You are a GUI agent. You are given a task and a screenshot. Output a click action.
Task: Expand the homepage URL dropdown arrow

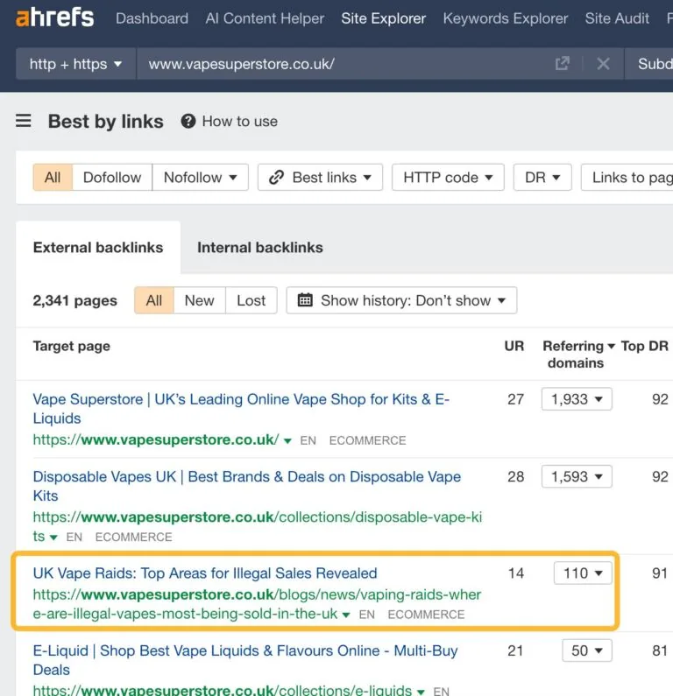(287, 440)
